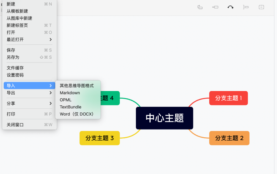The width and height of the screenshot is (277, 174).
Task: Select 其他思维导图格式 import option
Action: 77,86
